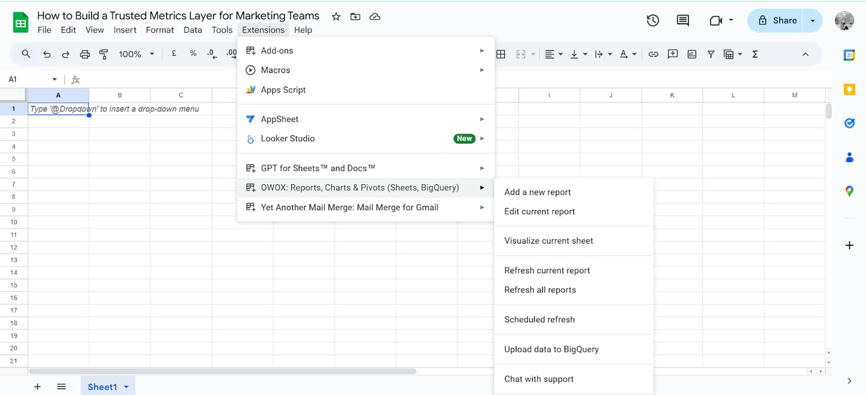Open the borders tool

501,54
